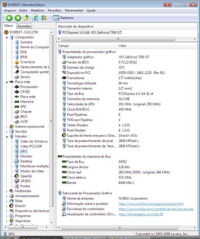200x239 pixels.
Task: Open the users icon in toolbar
Action: [x=44, y=18]
